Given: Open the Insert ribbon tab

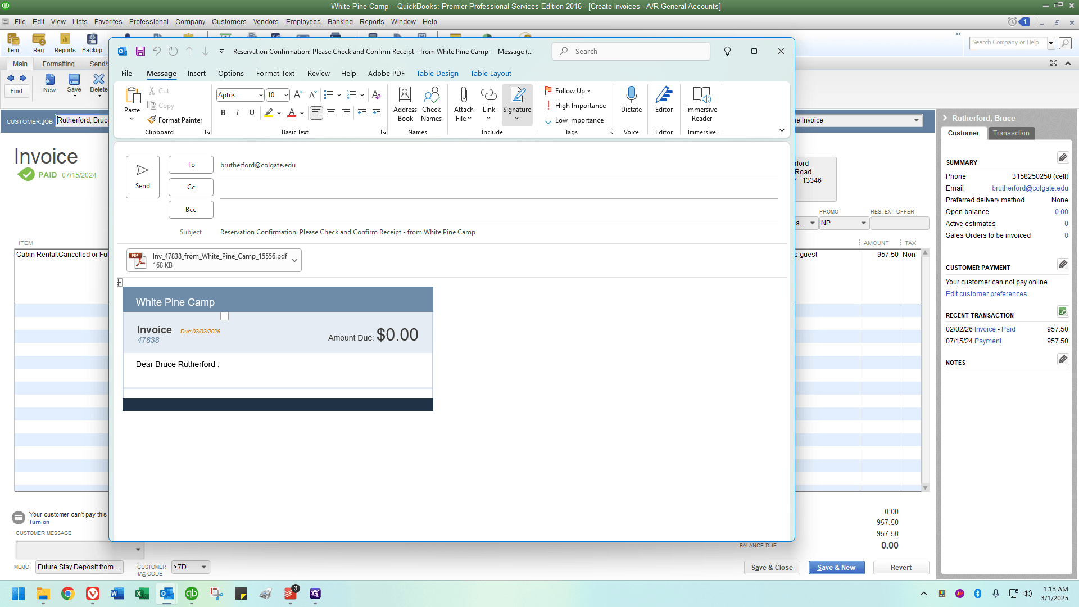Looking at the screenshot, I should click(197, 73).
